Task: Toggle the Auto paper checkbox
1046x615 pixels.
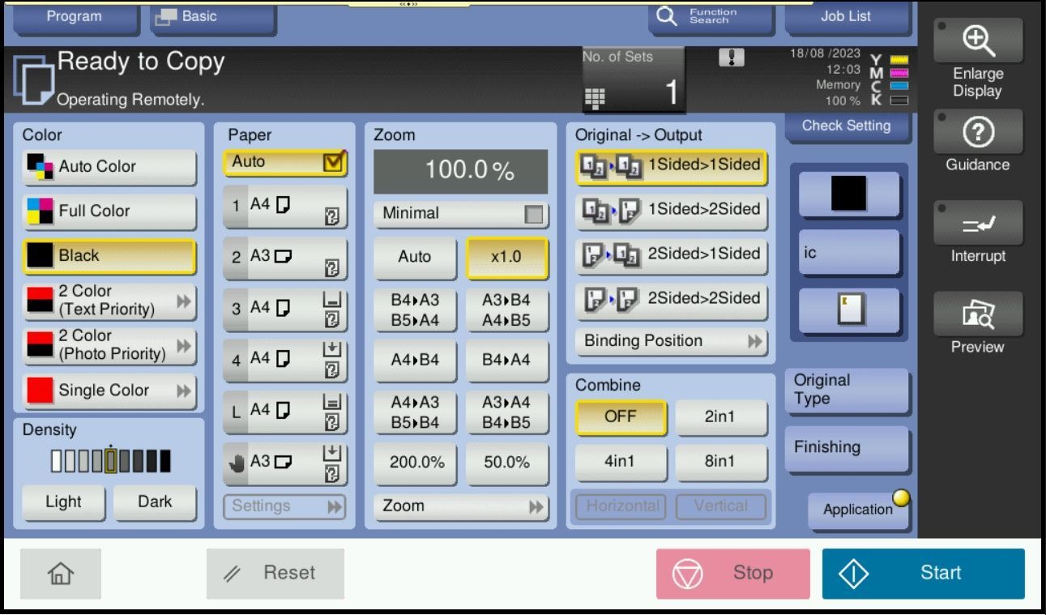Action: point(333,162)
